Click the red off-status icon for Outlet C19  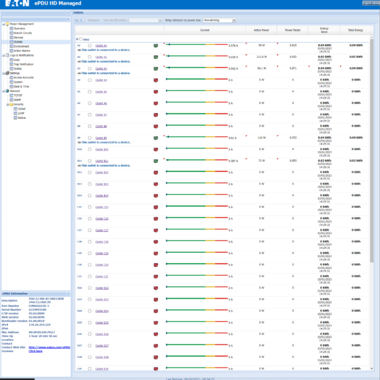[156, 253]
